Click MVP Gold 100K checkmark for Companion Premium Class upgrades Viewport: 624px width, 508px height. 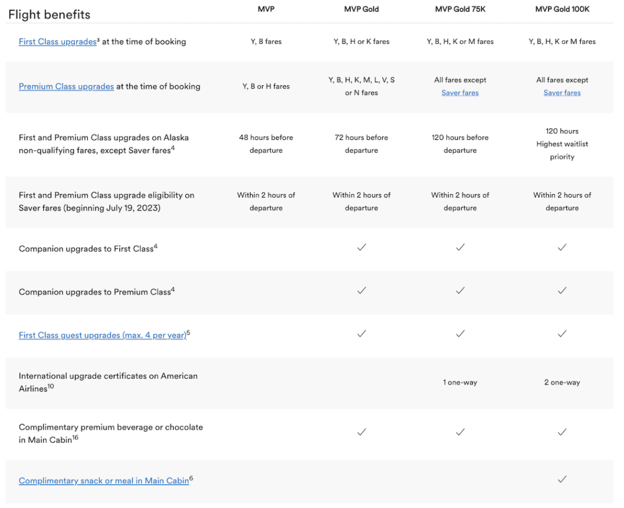click(x=562, y=291)
